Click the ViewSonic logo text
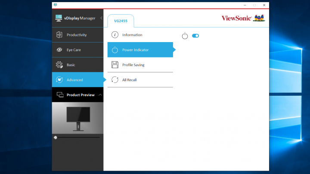 tap(237, 18)
